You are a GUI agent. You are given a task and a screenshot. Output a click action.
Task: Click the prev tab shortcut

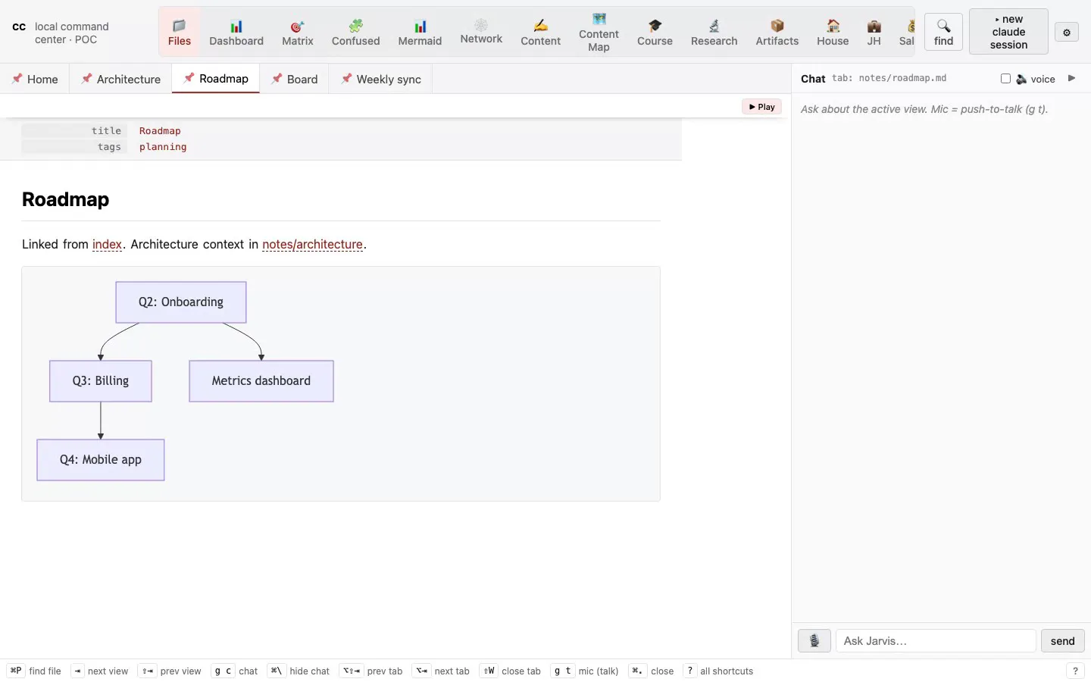click(371, 671)
